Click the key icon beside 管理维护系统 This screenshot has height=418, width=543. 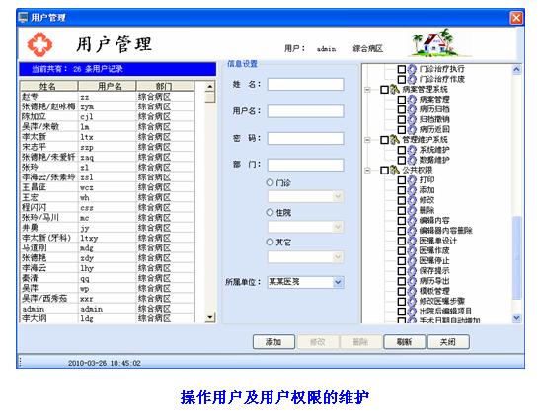[395, 140]
